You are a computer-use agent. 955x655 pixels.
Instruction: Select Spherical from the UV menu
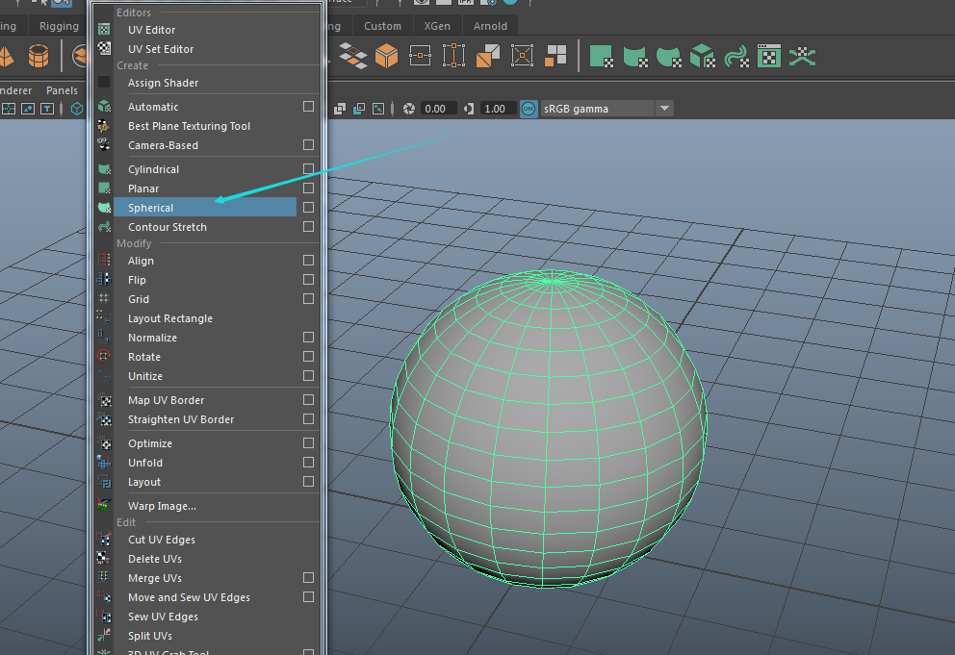click(151, 208)
